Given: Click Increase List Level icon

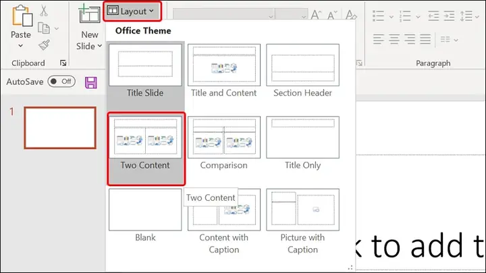Looking at the screenshot, I should click(449, 16).
